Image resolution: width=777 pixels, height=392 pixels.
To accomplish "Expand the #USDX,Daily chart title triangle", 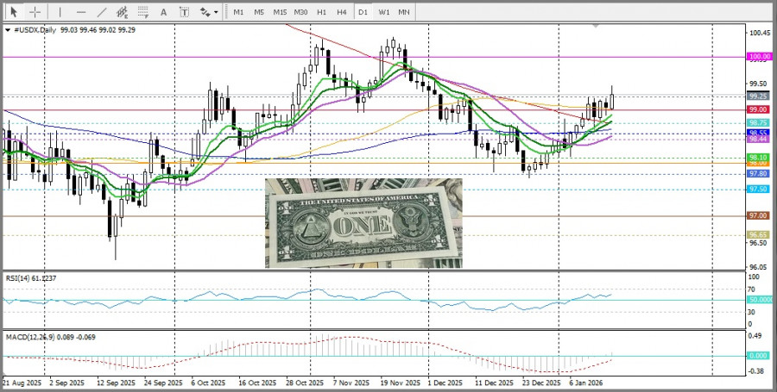I will 9,29.
